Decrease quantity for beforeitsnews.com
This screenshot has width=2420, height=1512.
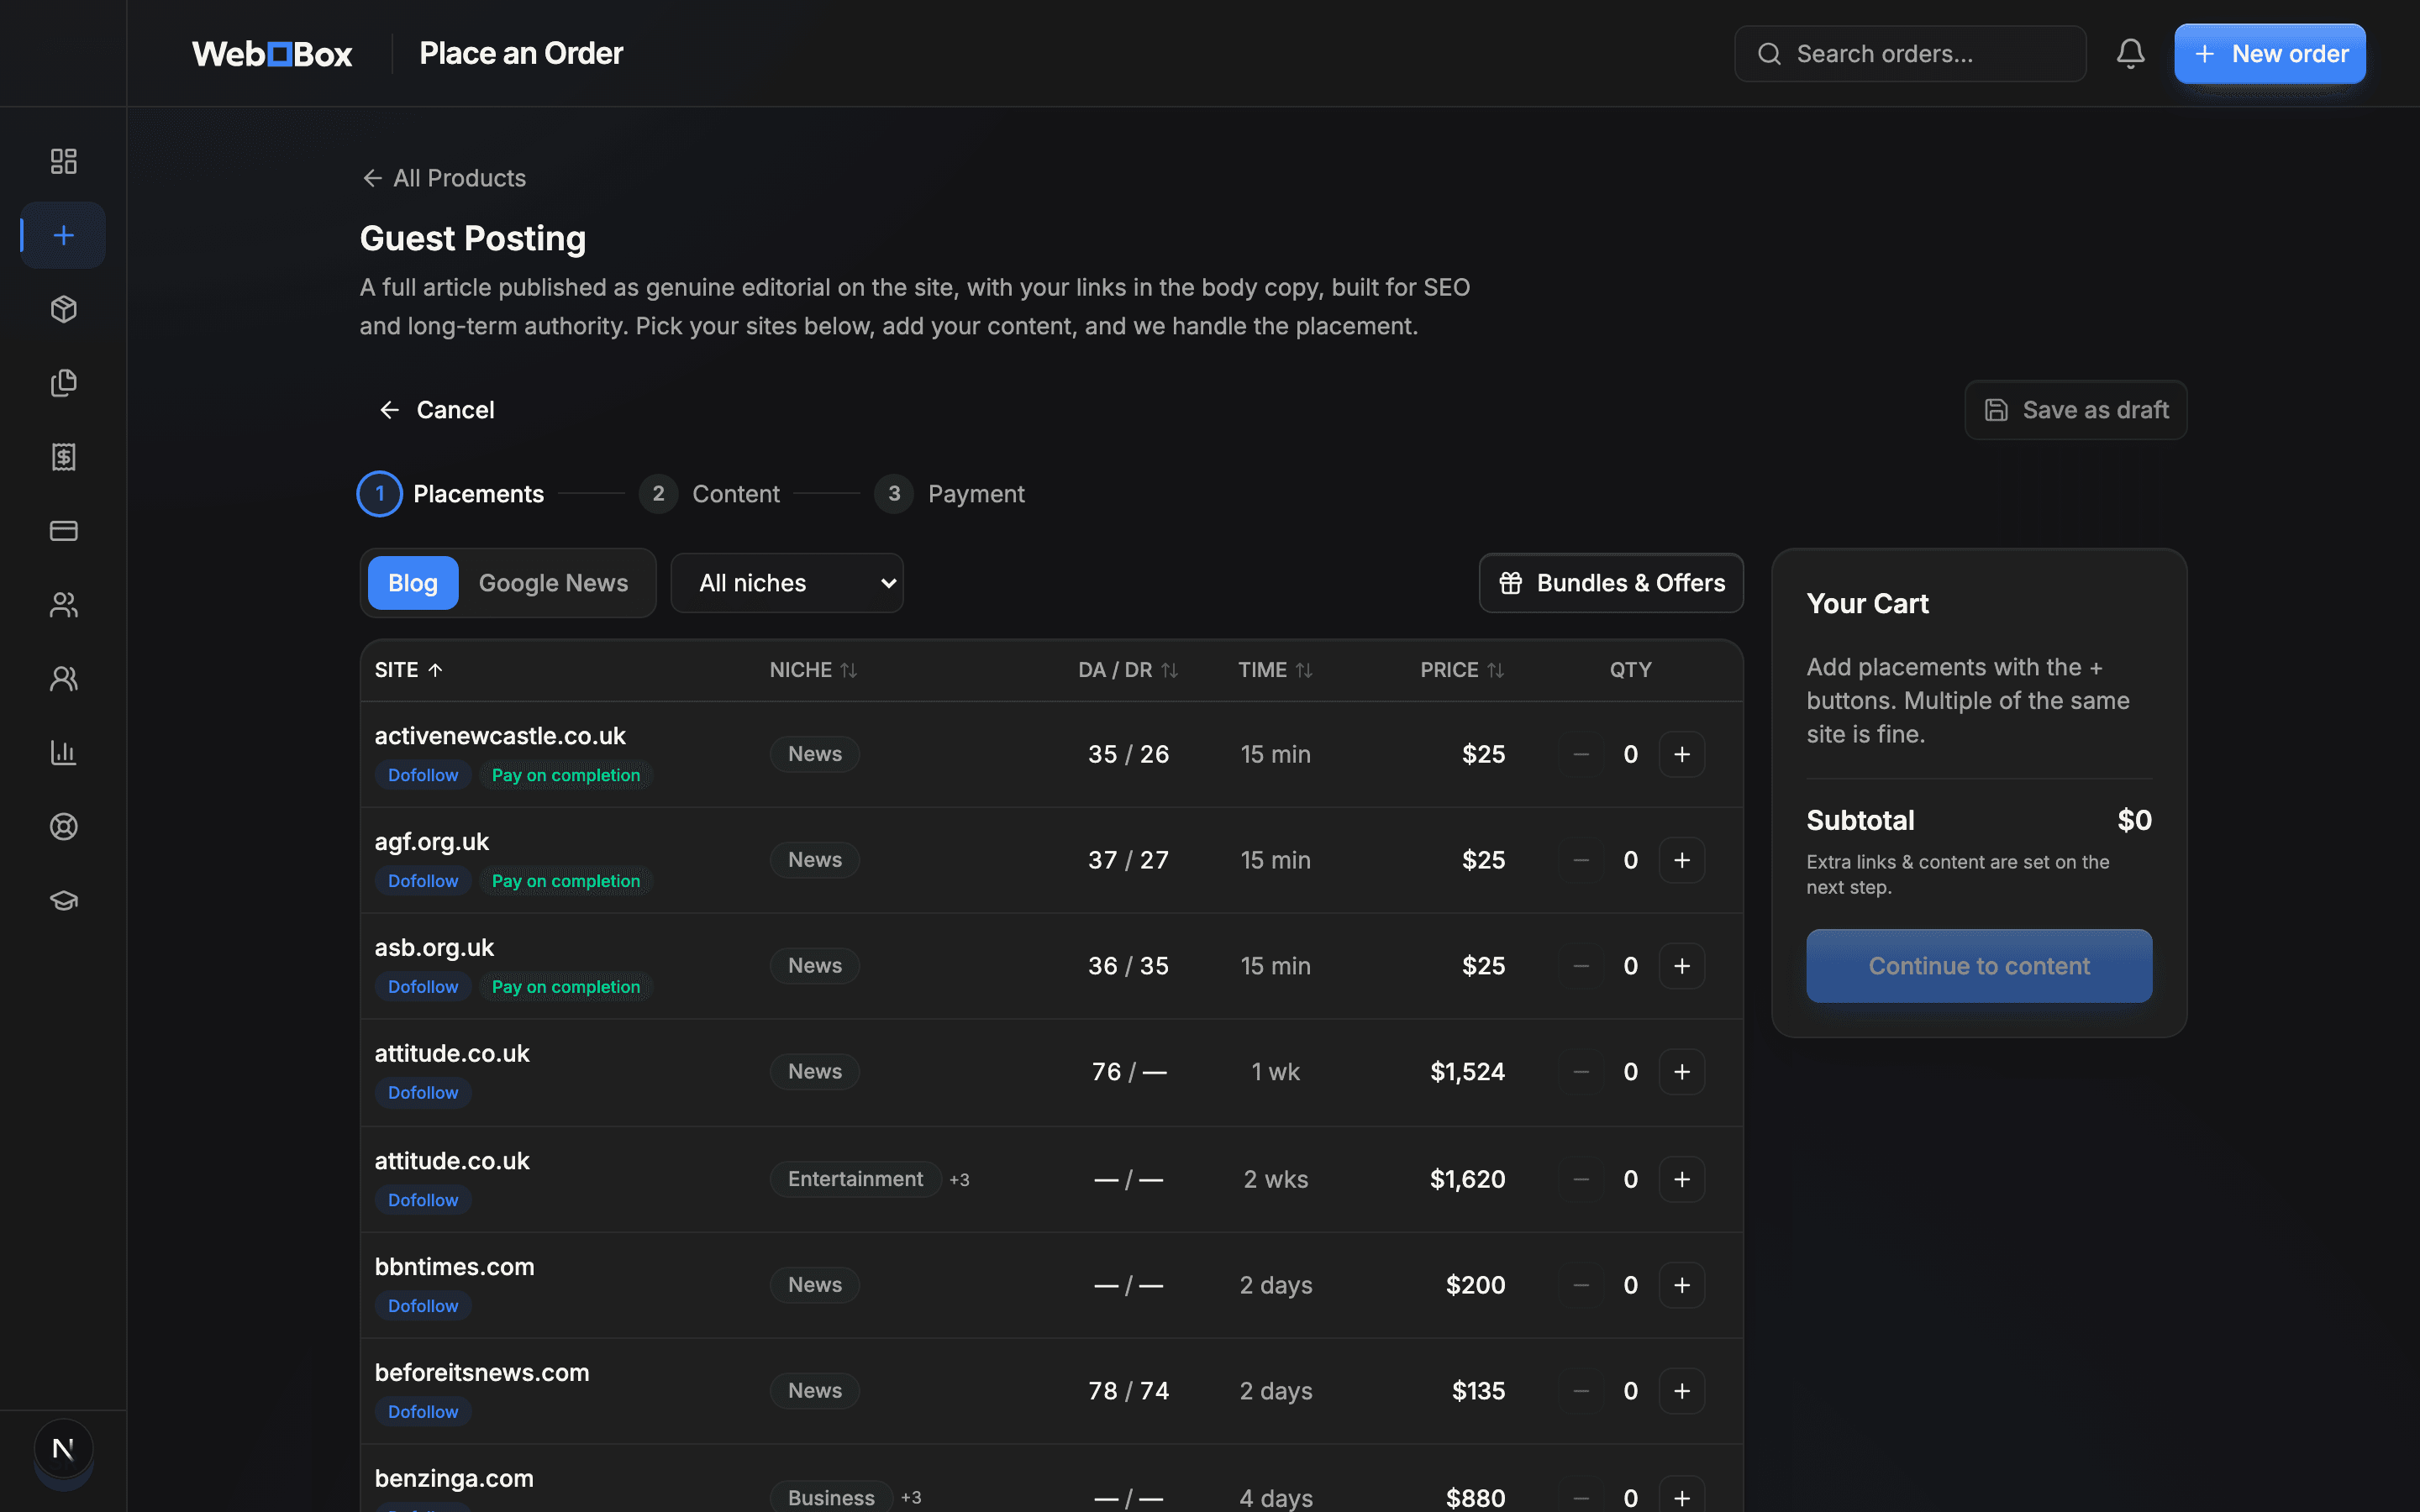pyautogui.click(x=1580, y=1391)
